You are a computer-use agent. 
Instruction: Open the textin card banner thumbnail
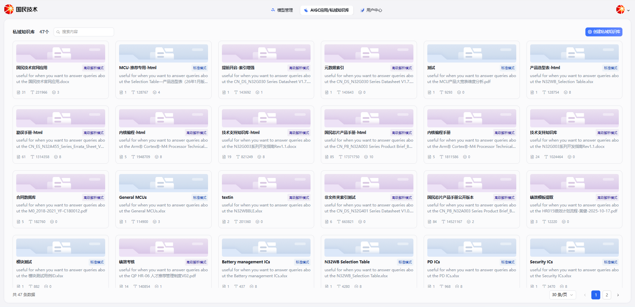pyautogui.click(x=266, y=183)
